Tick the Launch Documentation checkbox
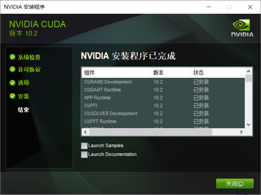 (x=84, y=155)
